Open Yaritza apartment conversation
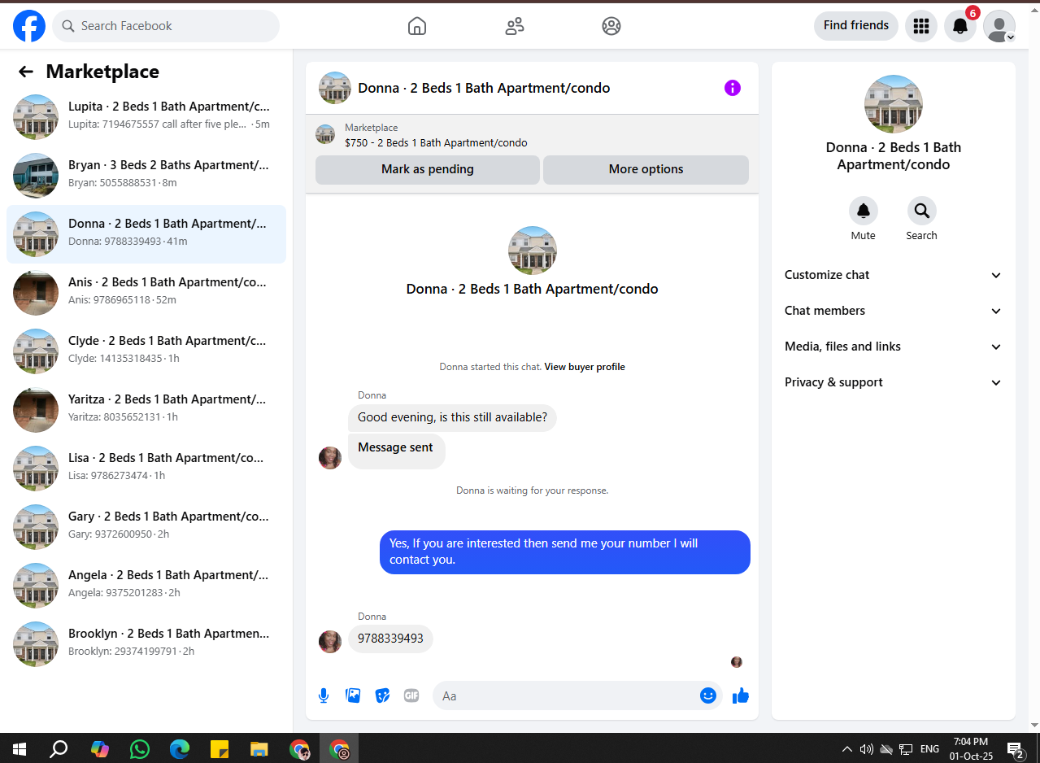The height and width of the screenshot is (763, 1040). [146, 410]
